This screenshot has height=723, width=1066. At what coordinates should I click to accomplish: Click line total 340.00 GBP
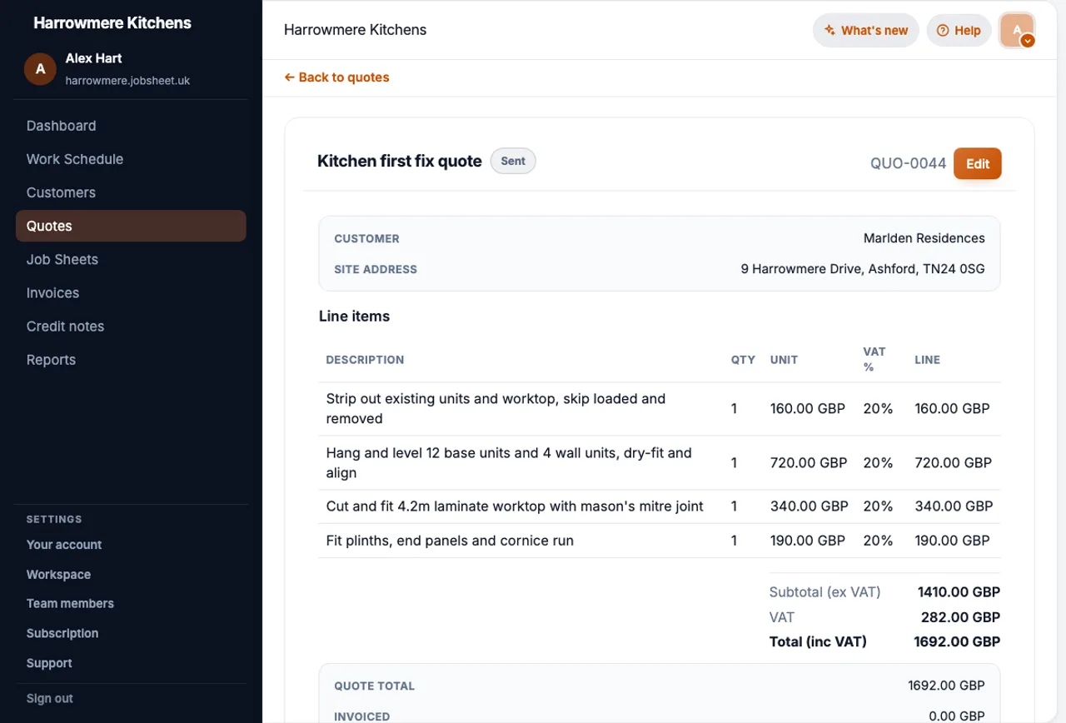pyautogui.click(x=954, y=506)
